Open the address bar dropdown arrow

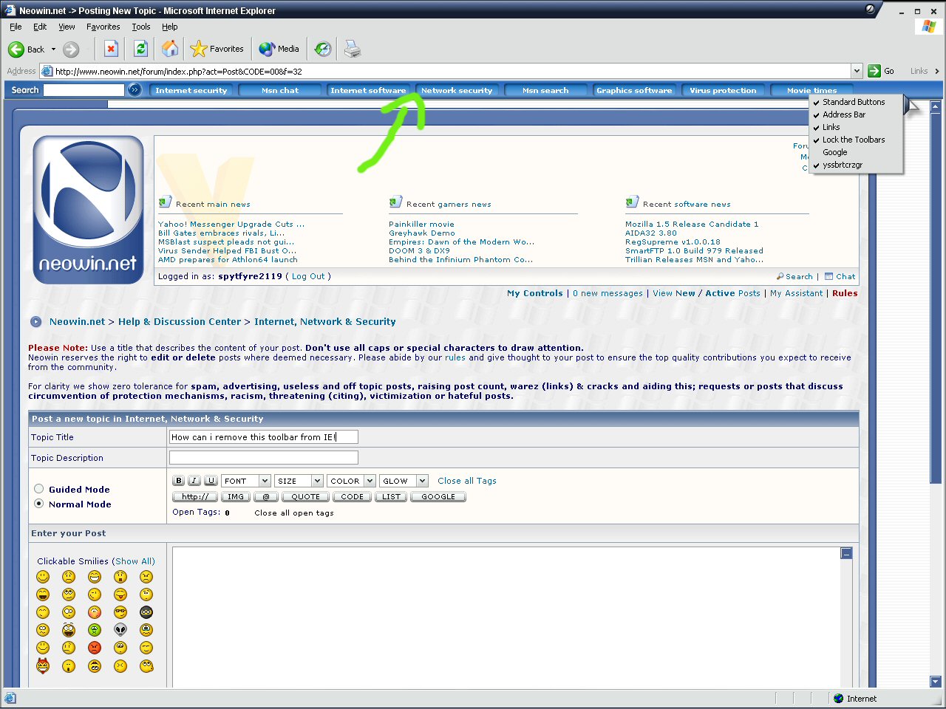pos(857,72)
